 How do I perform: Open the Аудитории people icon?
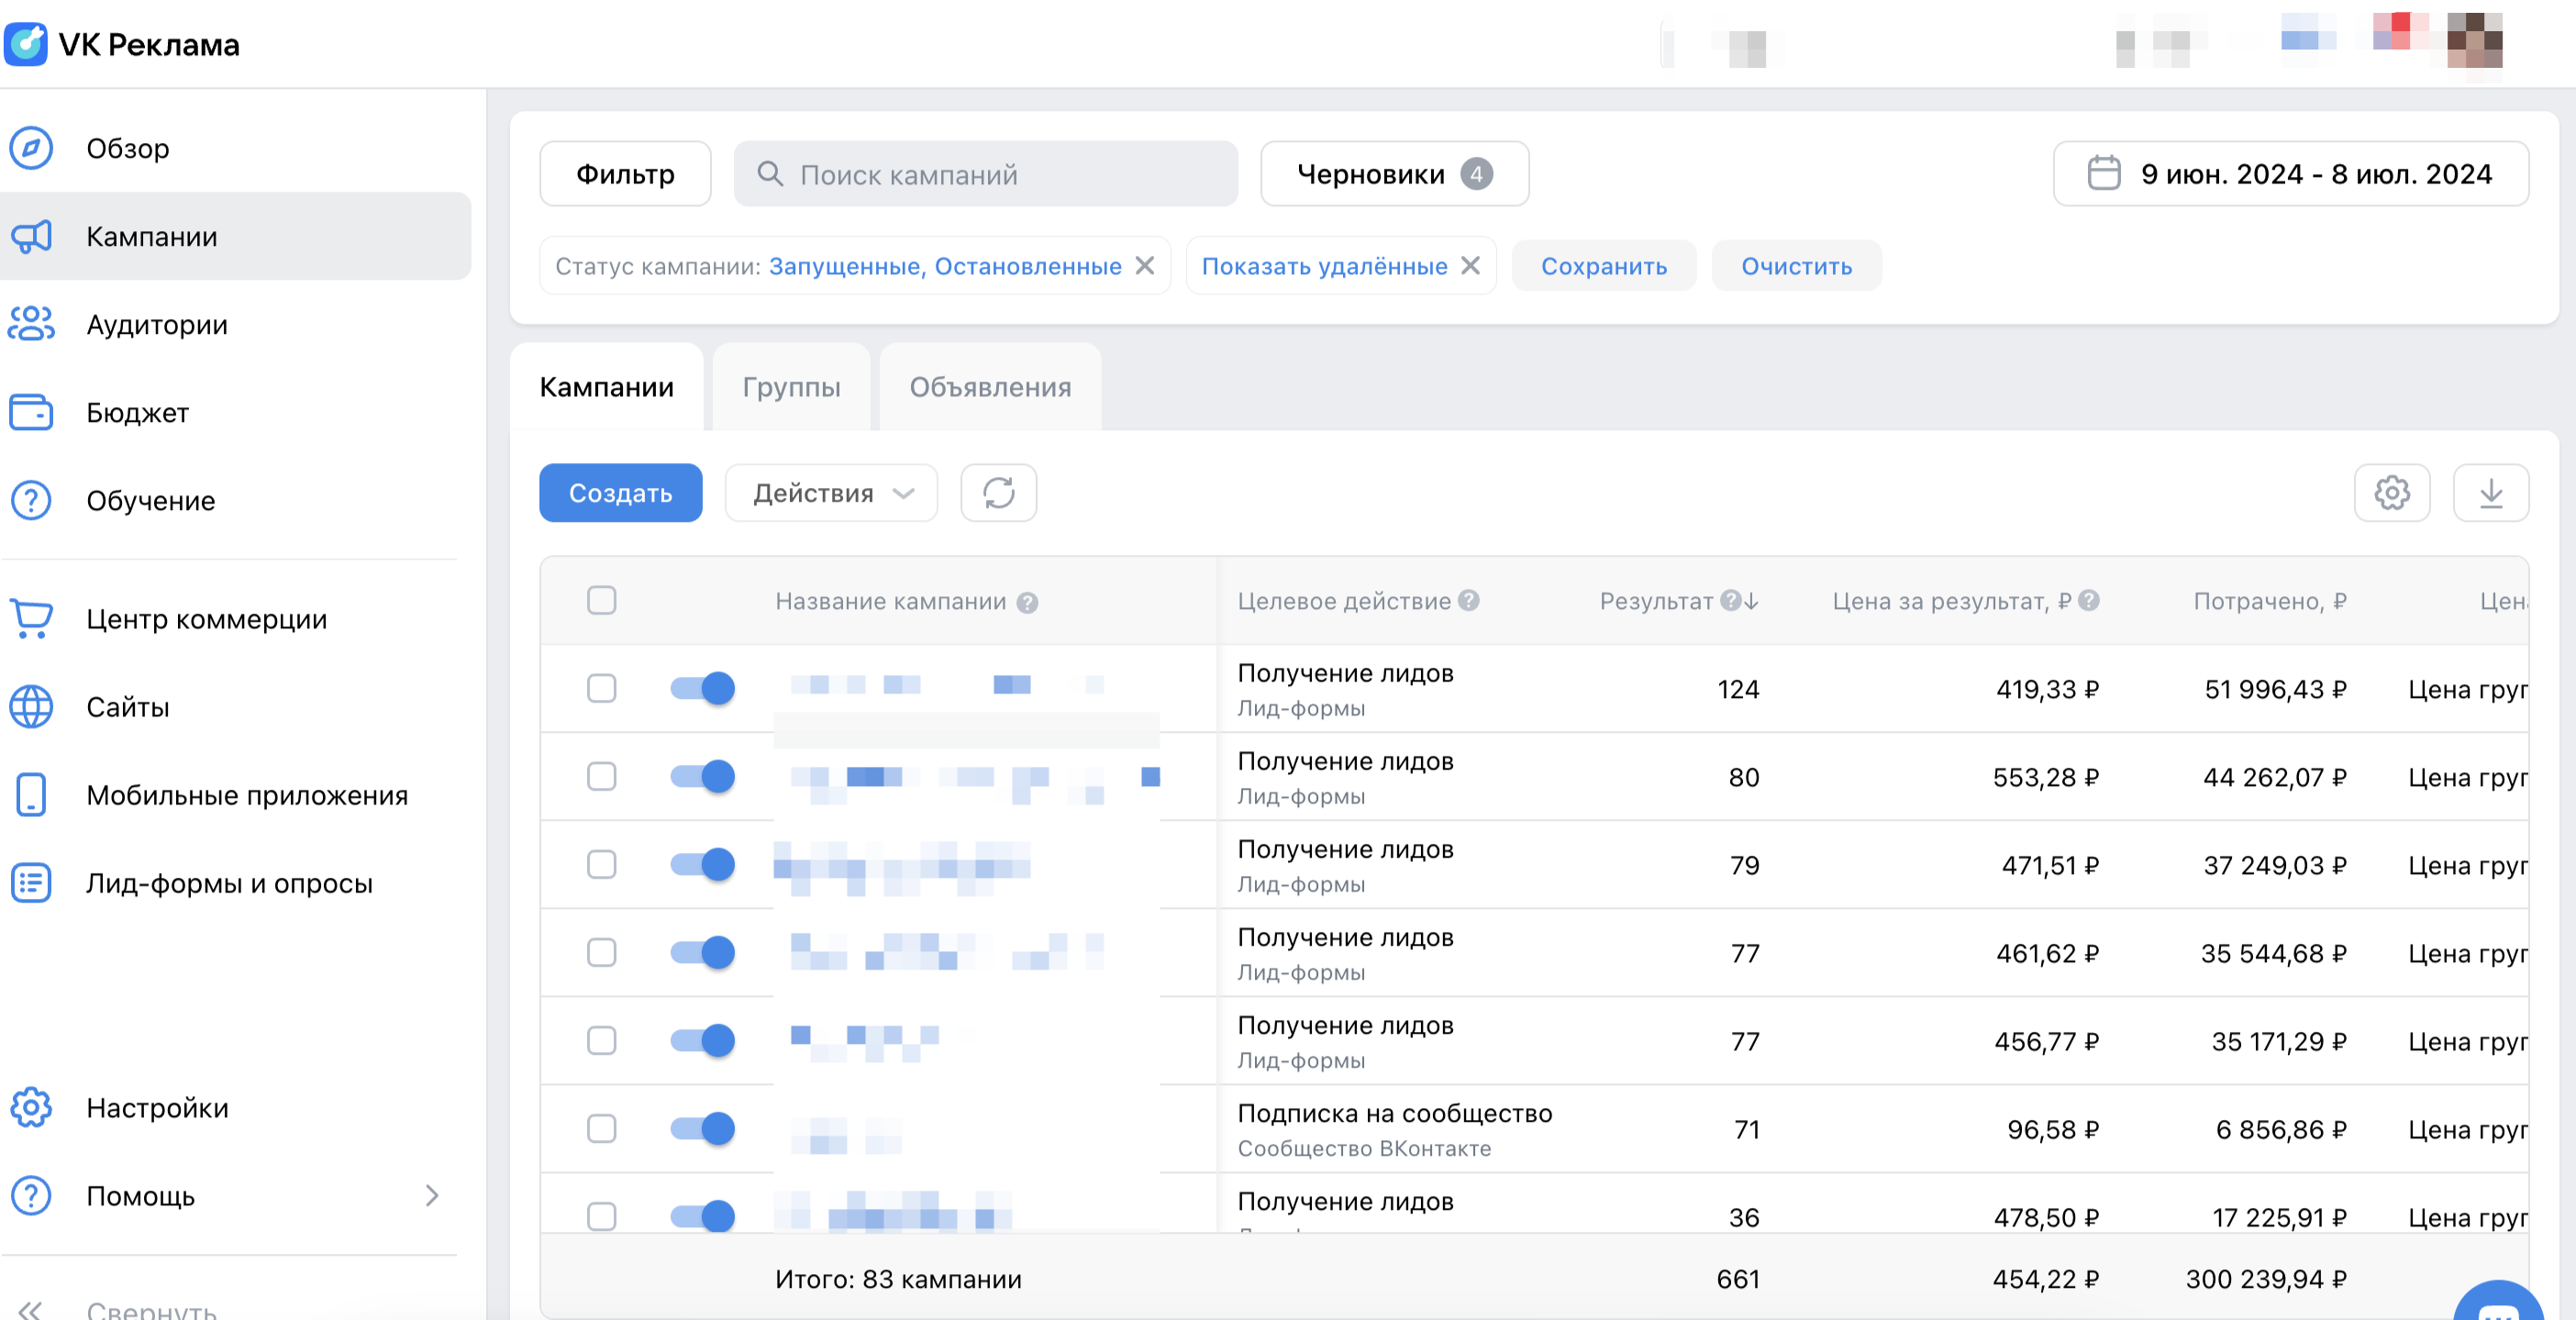pos(31,324)
